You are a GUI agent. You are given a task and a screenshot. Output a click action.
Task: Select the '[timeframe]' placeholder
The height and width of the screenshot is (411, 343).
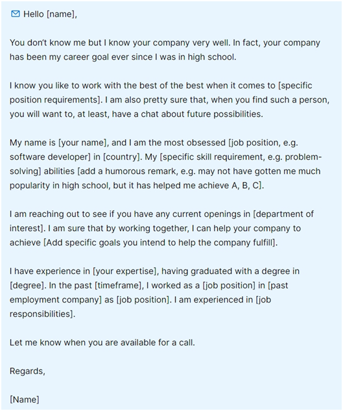119,286
